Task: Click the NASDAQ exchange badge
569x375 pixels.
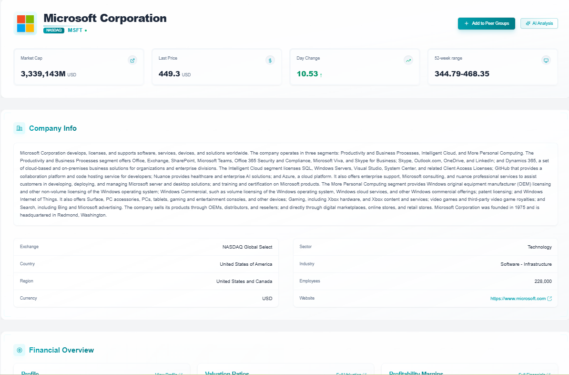Action: click(x=54, y=30)
